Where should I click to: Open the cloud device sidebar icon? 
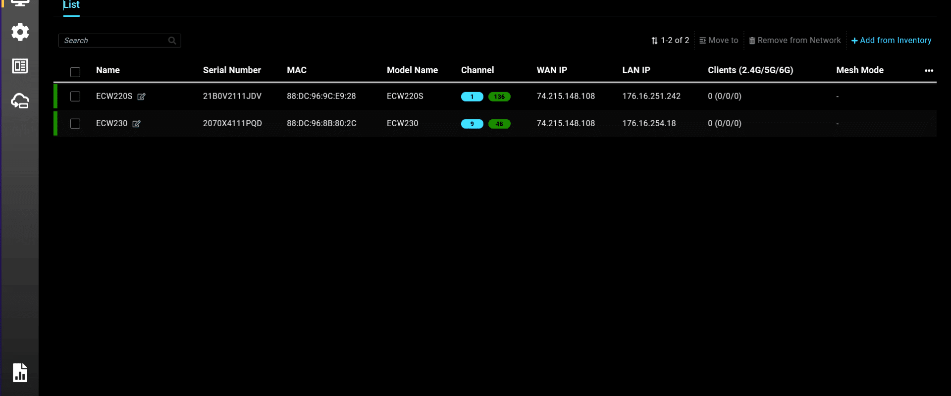point(20,101)
